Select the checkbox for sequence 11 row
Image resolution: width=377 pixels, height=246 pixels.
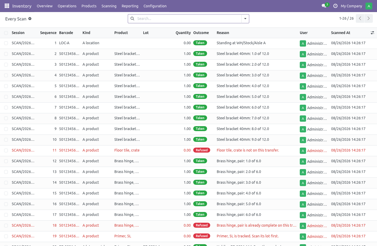pyautogui.click(x=6, y=150)
